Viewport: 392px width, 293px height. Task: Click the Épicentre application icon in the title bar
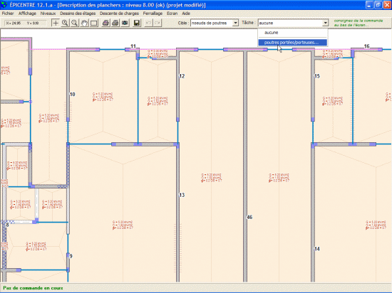pyautogui.click(x=4, y=5)
